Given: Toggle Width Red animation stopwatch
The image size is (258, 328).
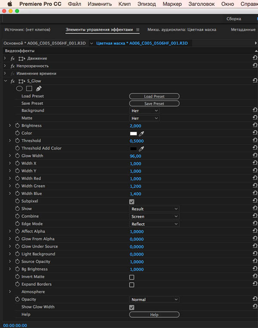Looking at the screenshot, I should (17, 178).
